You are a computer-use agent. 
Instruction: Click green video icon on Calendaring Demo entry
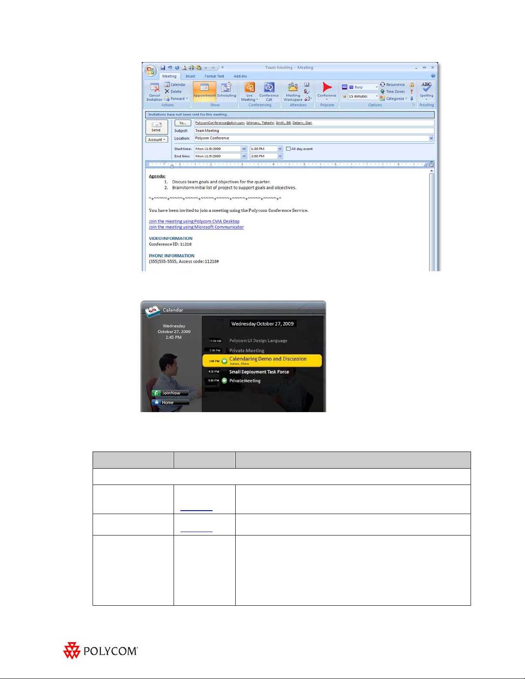224,361
